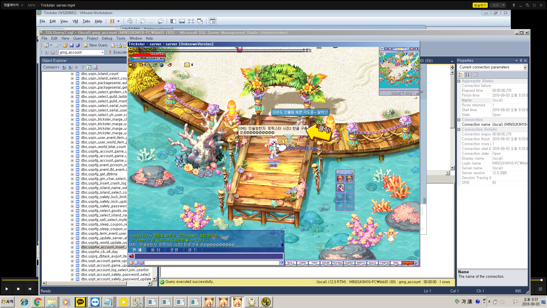
Task: Toggle the Categorized view in Properties
Action: [x=461, y=75]
